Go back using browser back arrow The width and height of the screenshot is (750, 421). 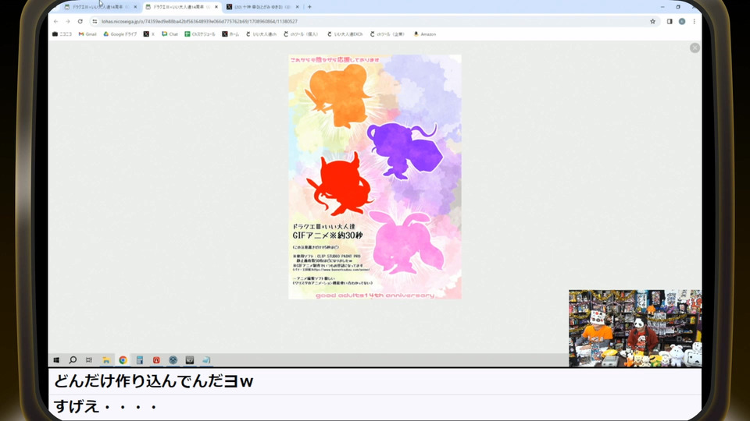[56, 22]
